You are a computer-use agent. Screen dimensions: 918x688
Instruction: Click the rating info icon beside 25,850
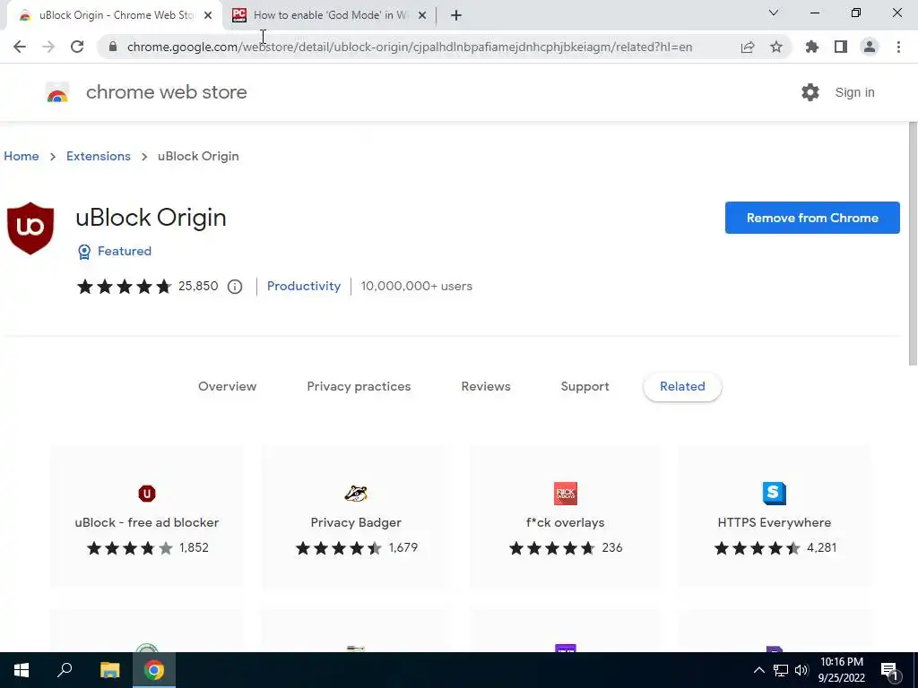click(x=235, y=287)
